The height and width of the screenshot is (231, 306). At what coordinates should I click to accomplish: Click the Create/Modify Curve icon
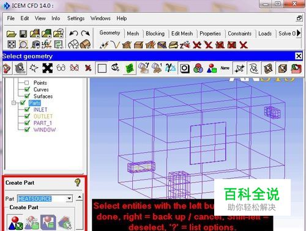click(x=115, y=45)
